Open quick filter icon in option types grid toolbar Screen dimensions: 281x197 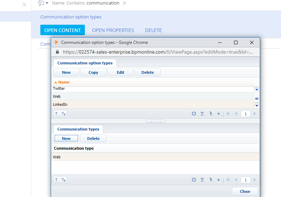tap(63, 114)
